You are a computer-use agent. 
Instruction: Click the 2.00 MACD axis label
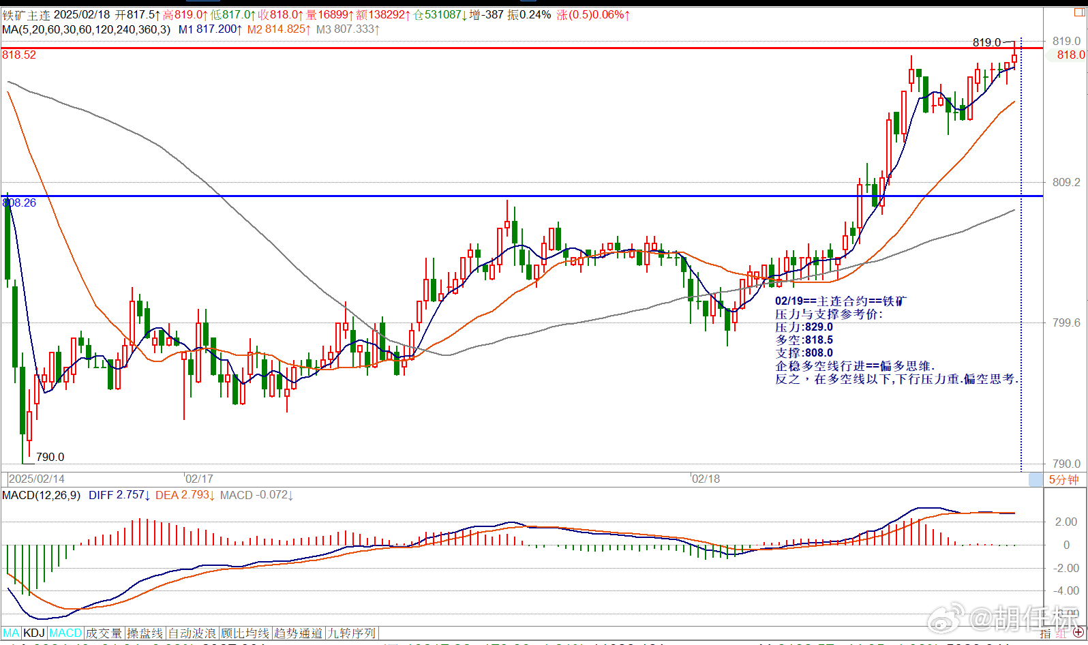point(1066,522)
